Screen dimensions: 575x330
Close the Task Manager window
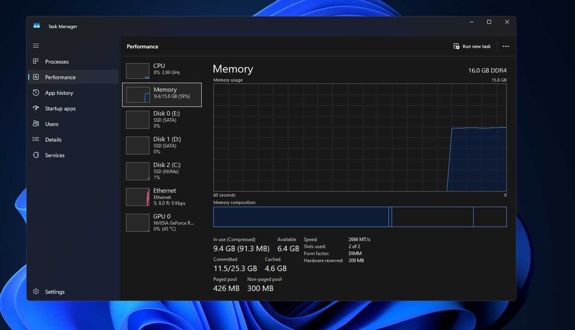[x=507, y=22]
